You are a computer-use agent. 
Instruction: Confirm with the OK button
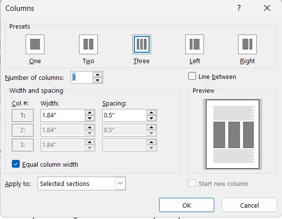point(187,205)
